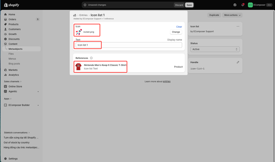This screenshot has height=162, width=275.
Task: Click the metaobjects breadcrumb icon
Action: [75, 15]
